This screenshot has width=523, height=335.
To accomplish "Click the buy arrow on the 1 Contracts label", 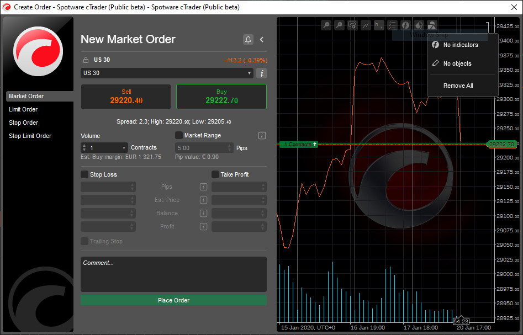I will coord(315,145).
